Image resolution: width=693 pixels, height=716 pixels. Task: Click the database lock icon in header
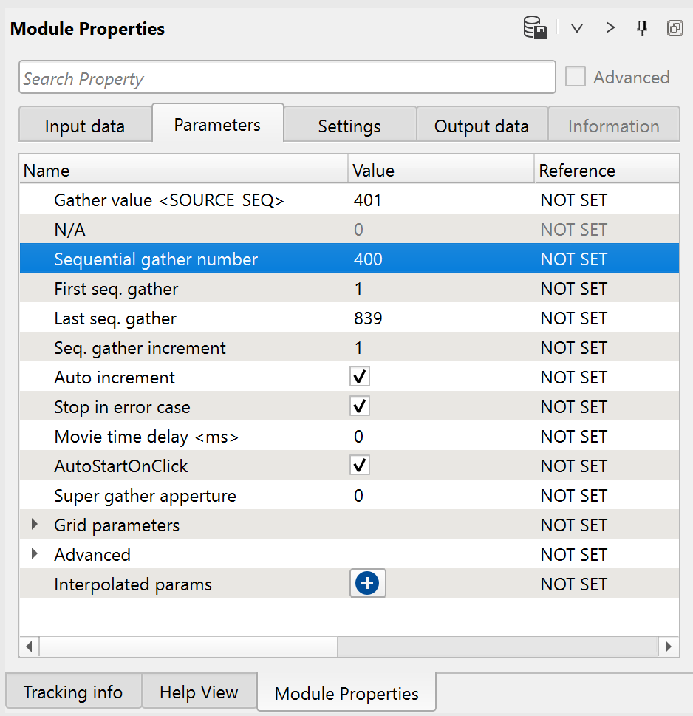(535, 29)
